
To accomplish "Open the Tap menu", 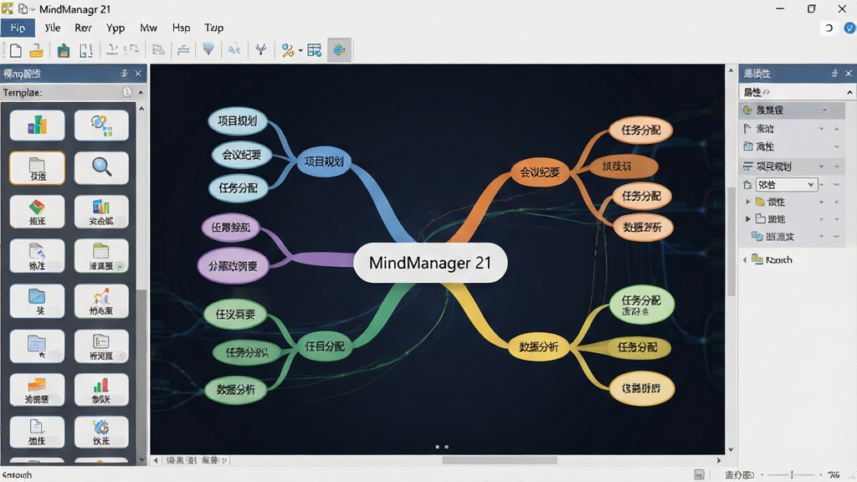I will pyautogui.click(x=213, y=28).
